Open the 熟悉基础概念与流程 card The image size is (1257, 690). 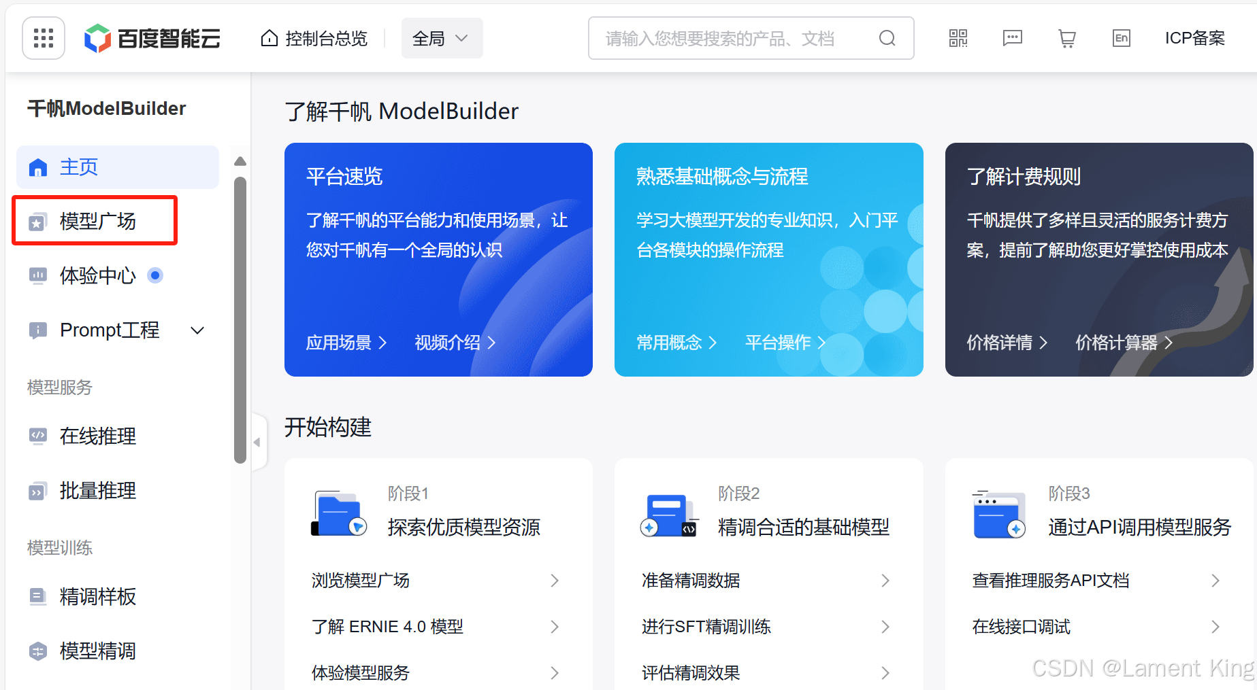click(768, 259)
